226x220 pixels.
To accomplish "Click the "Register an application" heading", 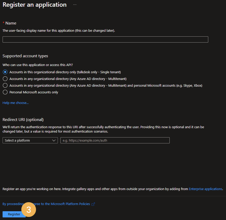I will coord(34,4).
